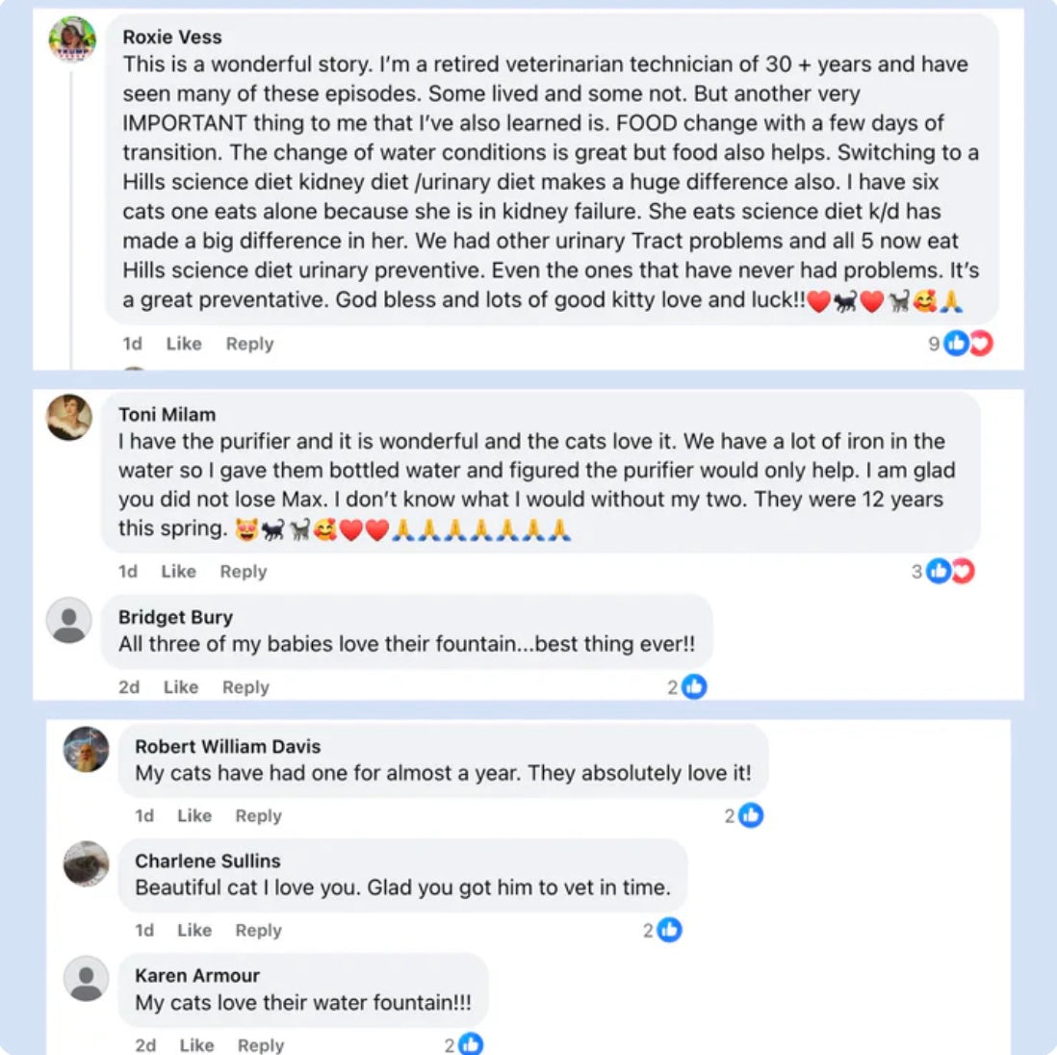This screenshot has width=1057, height=1055.
Task: View likes on Robert William Davis's comment
Action: [743, 815]
